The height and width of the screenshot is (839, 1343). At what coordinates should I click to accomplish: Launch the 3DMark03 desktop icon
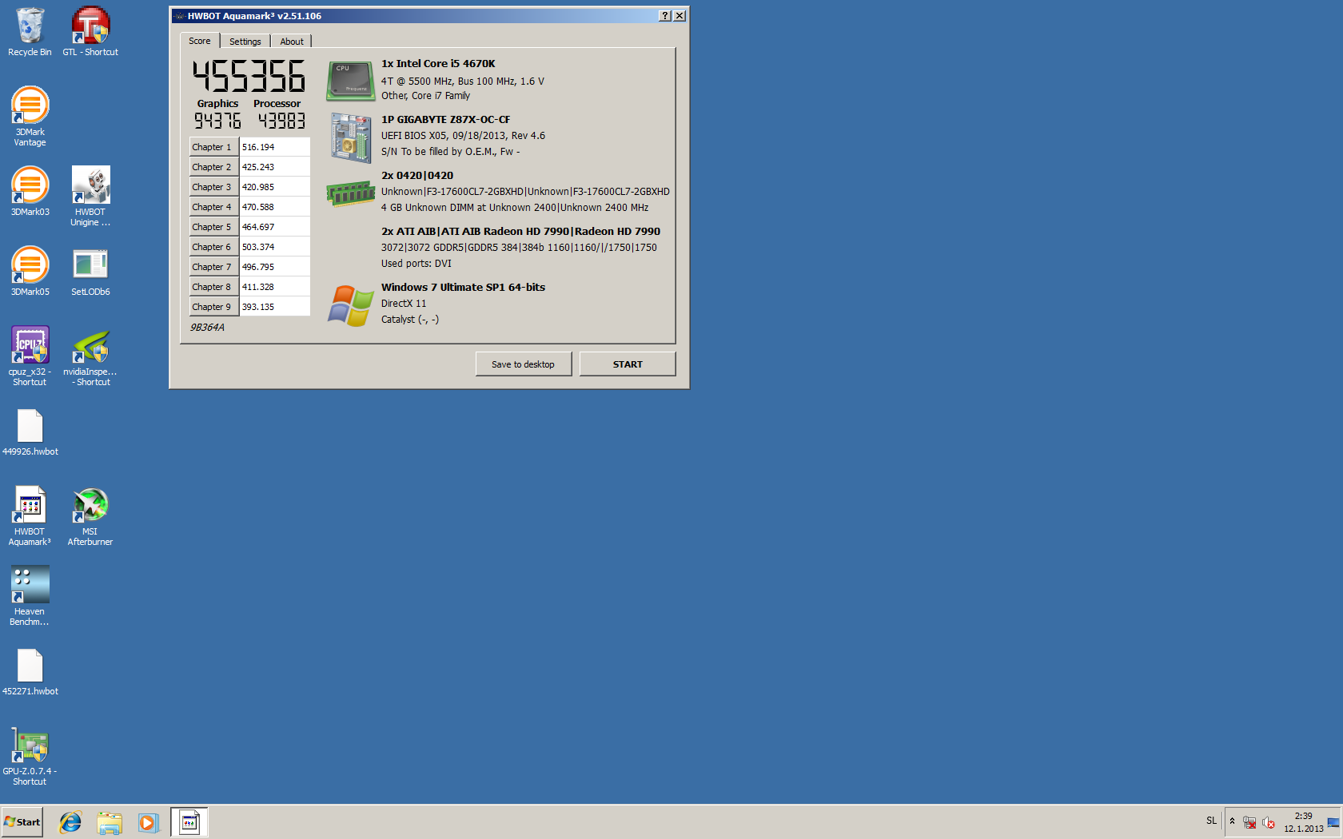click(30, 192)
